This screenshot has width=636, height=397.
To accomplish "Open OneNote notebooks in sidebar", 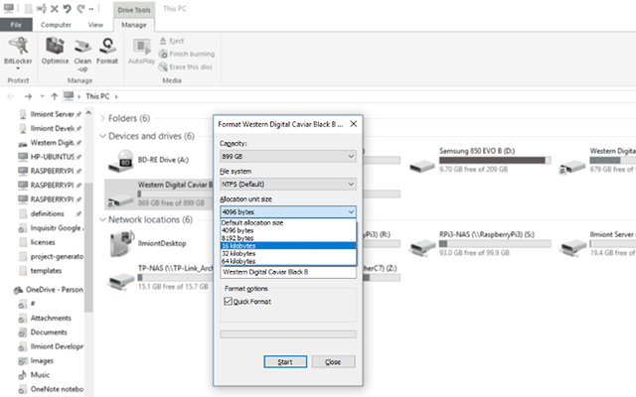I will [x=51, y=389].
